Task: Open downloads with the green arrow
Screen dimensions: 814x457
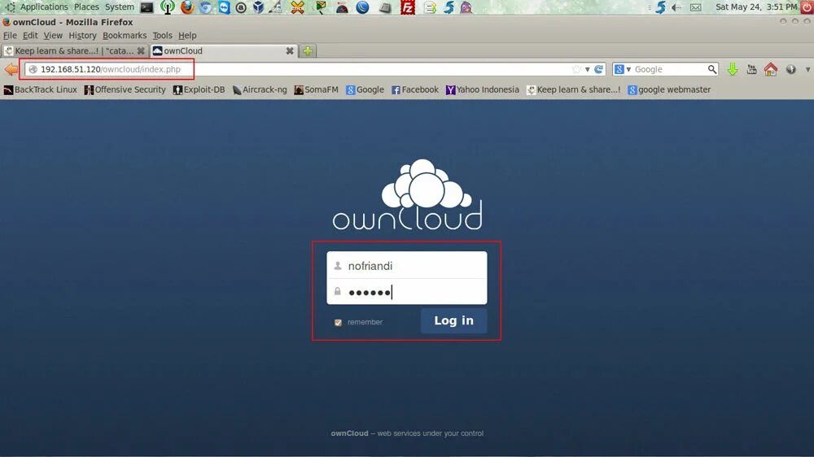Action: (x=733, y=69)
